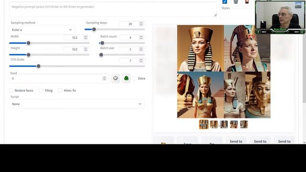The height and width of the screenshot is (172, 306).
Task: Click the Sampling steps spinner arrows
Action: 141,24
